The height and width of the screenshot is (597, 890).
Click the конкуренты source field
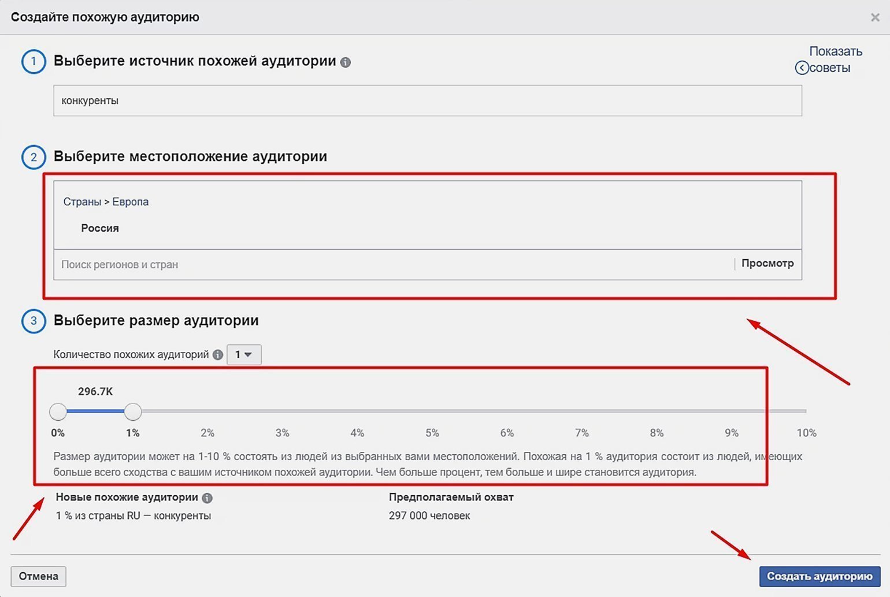click(x=428, y=101)
